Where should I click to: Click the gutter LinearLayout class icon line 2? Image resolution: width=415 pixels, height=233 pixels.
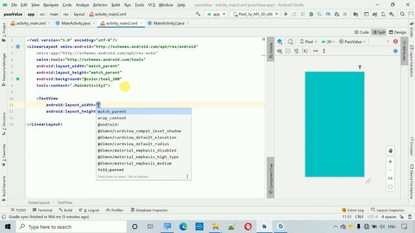pyautogui.click(x=18, y=47)
